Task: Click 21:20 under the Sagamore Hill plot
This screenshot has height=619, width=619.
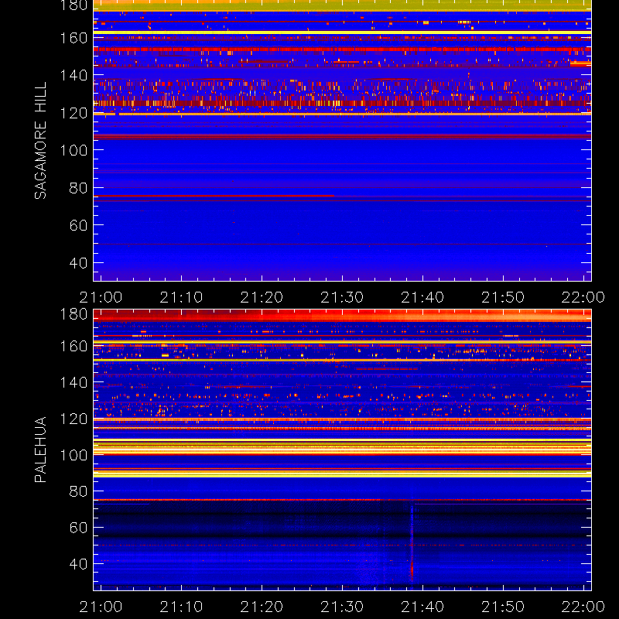Action: (262, 297)
